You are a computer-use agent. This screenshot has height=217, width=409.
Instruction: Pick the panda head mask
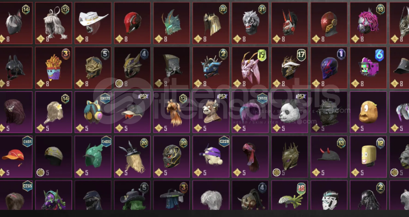point(290,112)
